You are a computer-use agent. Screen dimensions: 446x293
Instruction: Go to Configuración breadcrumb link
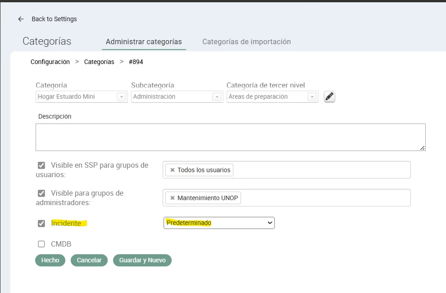(x=50, y=62)
